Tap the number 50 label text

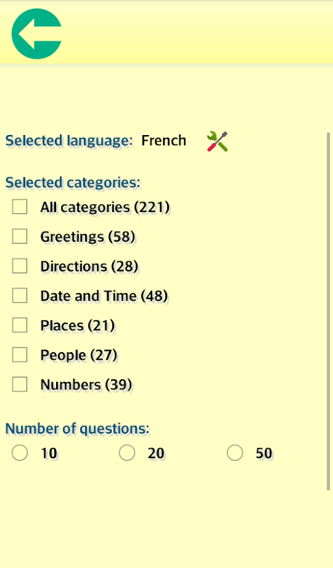tap(264, 453)
